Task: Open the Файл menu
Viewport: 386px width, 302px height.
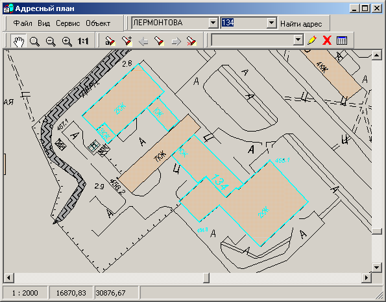Action: pyautogui.click(x=23, y=23)
